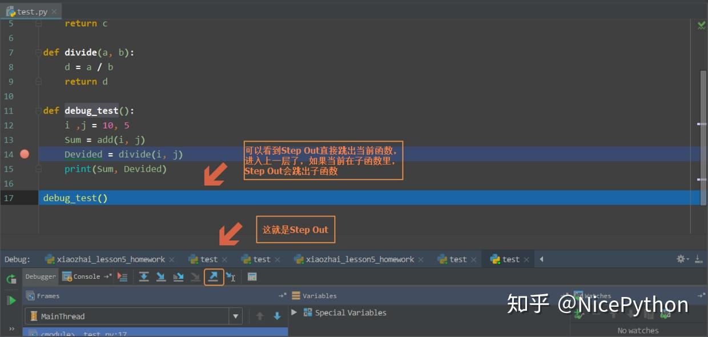Click the editor vertical scrollbar thumb

coord(703,137)
